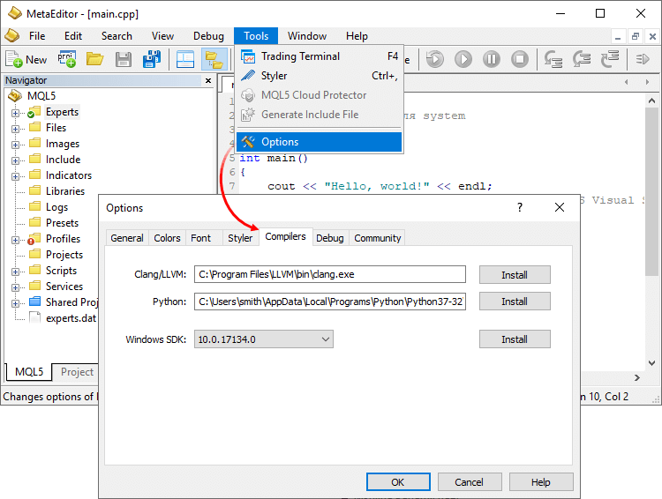
Task: Switch to the Debug options tab
Action: [330, 238]
